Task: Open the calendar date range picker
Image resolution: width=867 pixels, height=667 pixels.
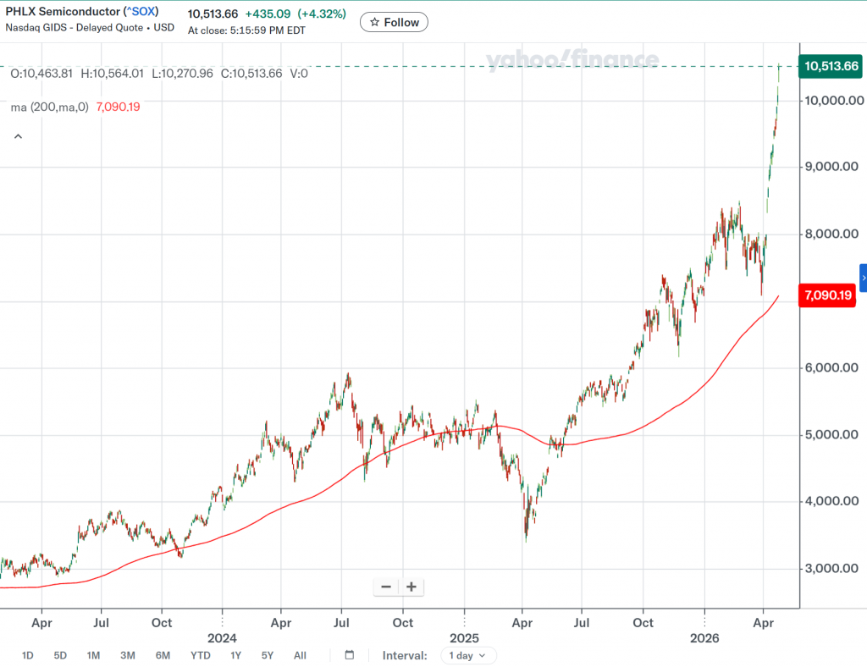Action: 350,655
